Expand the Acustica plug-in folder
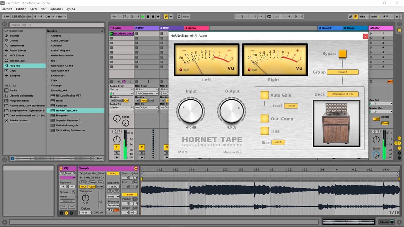Viewport: 404px width, 227px height. 48,36
